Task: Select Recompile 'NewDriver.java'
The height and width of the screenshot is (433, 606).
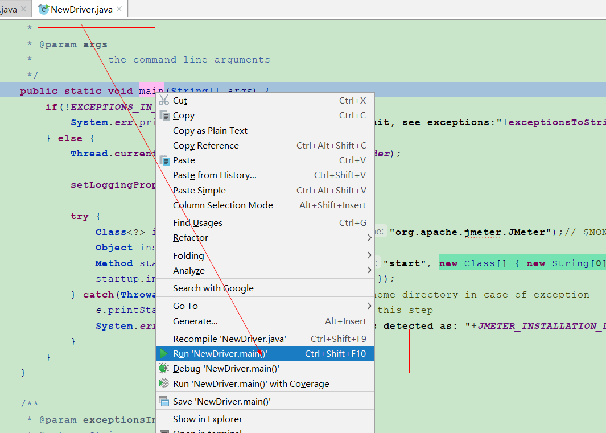Action: [x=265, y=339]
